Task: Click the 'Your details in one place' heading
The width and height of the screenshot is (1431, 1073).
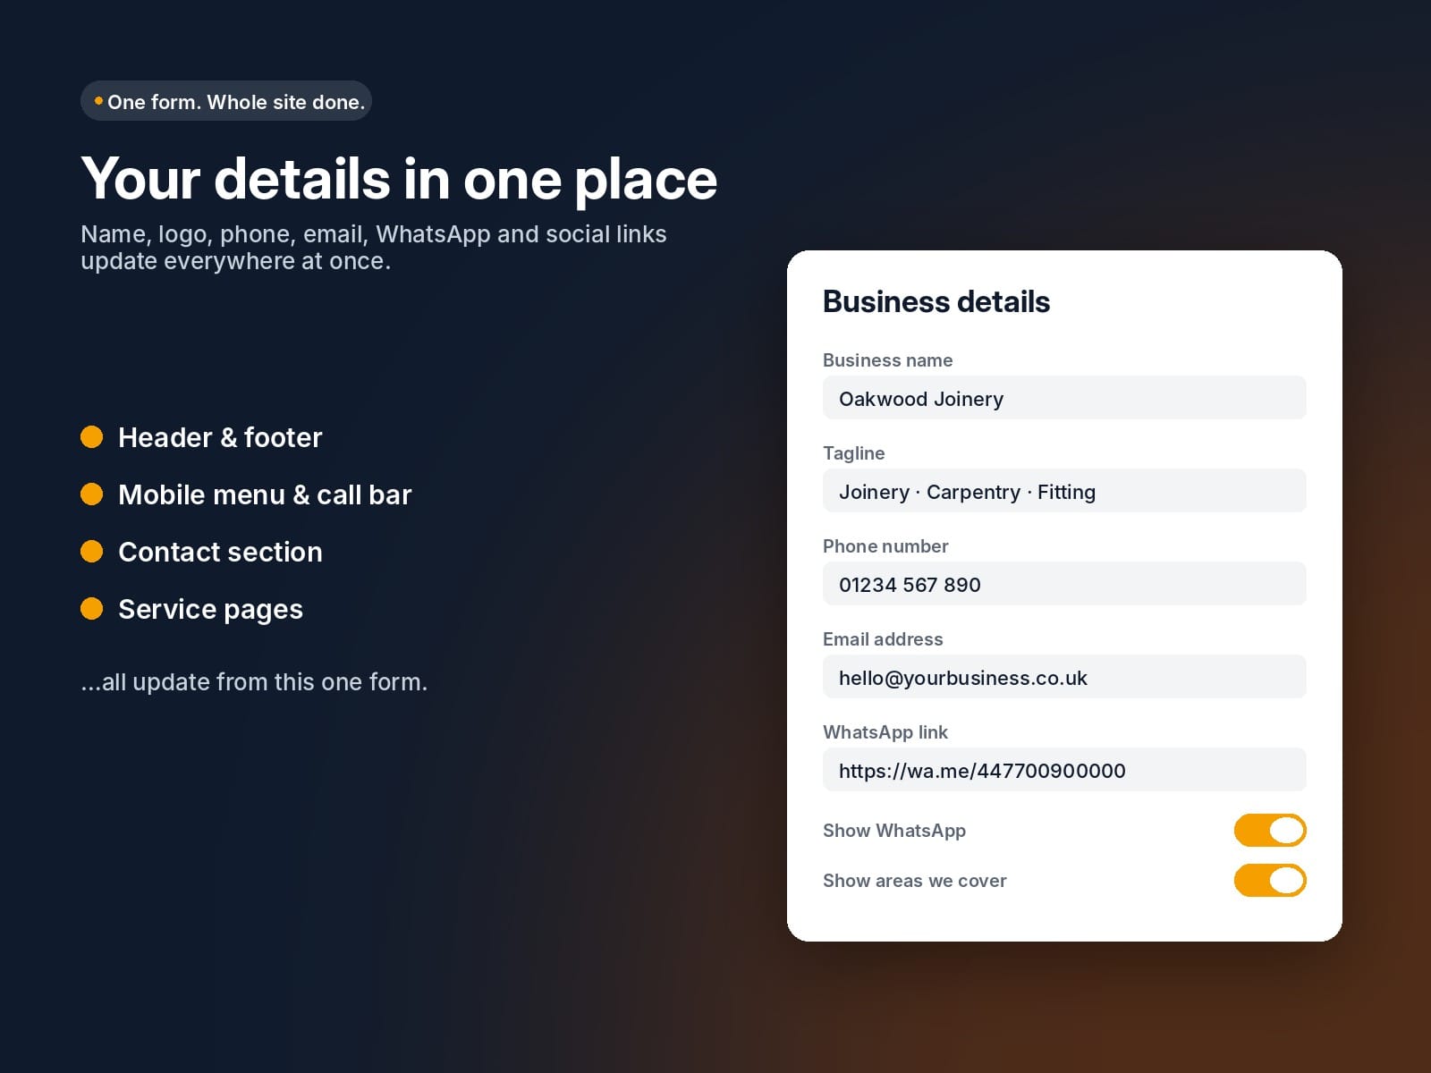Action: tap(399, 179)
